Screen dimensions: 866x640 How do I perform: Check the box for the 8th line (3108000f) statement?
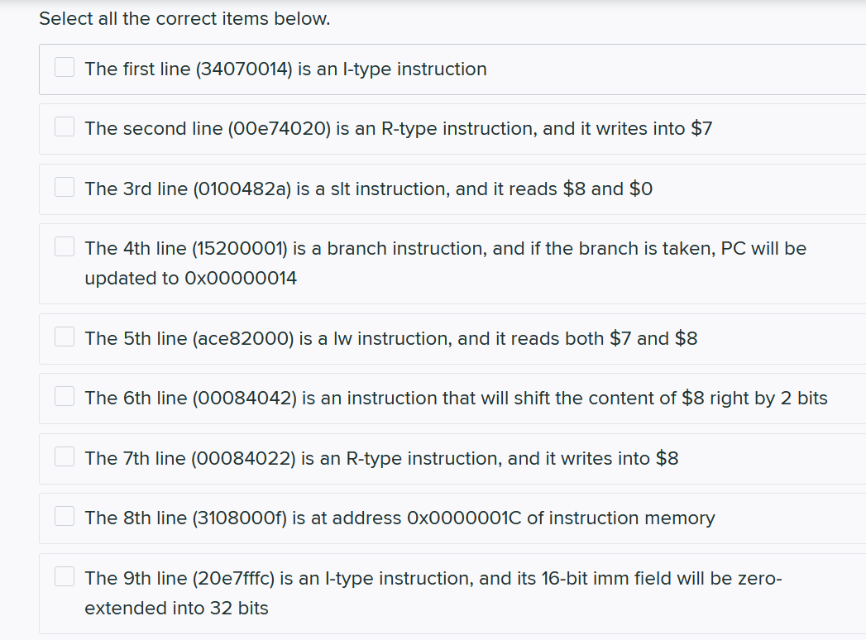coord(64,515)
